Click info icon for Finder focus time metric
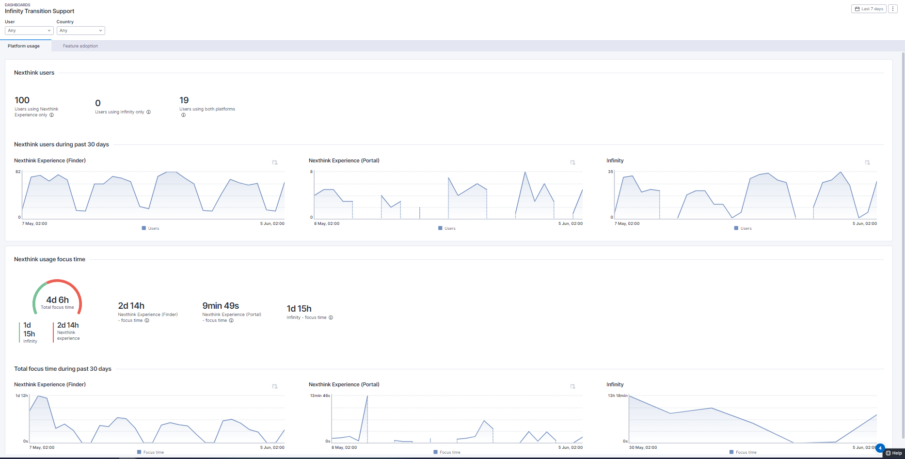This screenshot has height=459, width=905. click(x=147, y=320)
